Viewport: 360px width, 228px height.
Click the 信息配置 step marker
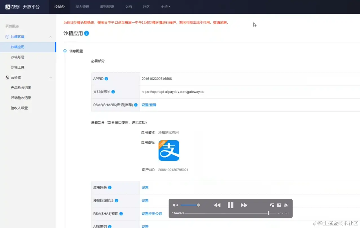point(65,51)
